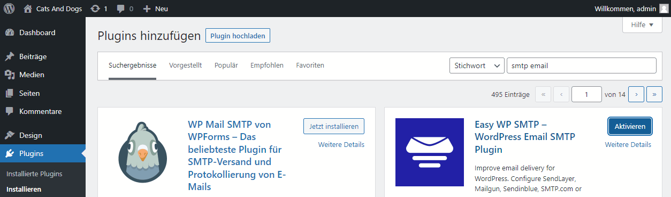Open the Stichwort search type dropdown

tap(477, 65)
